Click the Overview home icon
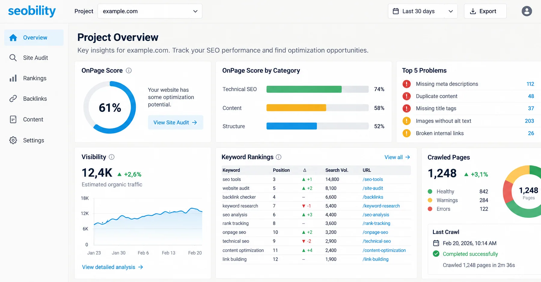541x282 pixels. [x=13, y=38]
